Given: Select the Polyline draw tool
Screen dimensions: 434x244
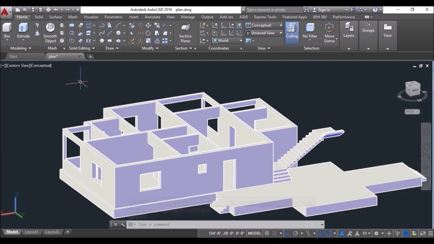Looking at the screenshot, I should point(102,25).
